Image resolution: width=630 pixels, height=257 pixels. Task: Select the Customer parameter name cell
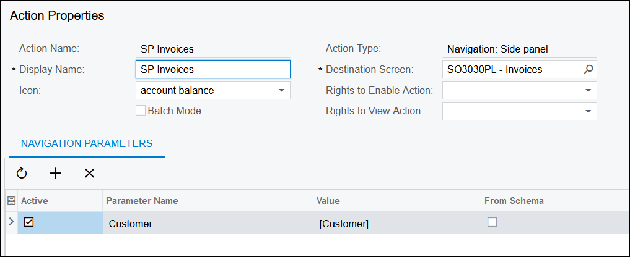[208, 224]
